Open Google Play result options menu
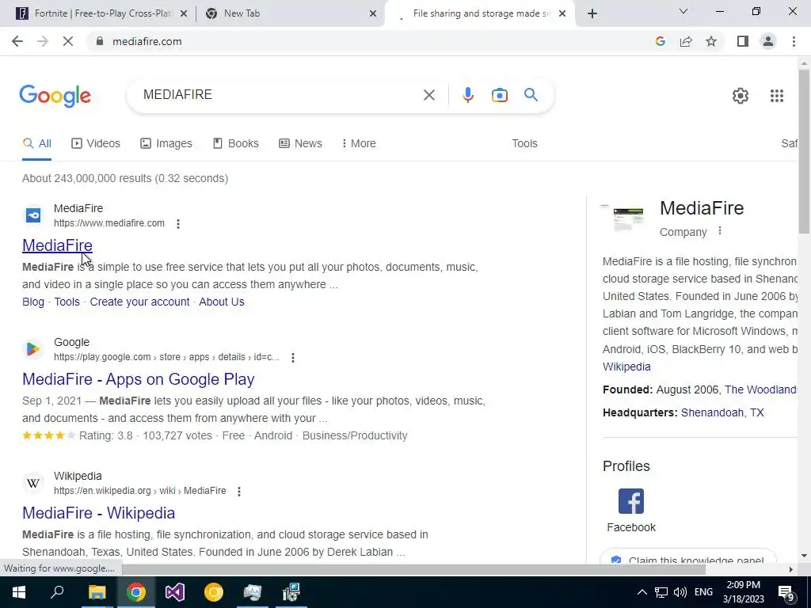 pyautogui.click(x=293, y=358)
